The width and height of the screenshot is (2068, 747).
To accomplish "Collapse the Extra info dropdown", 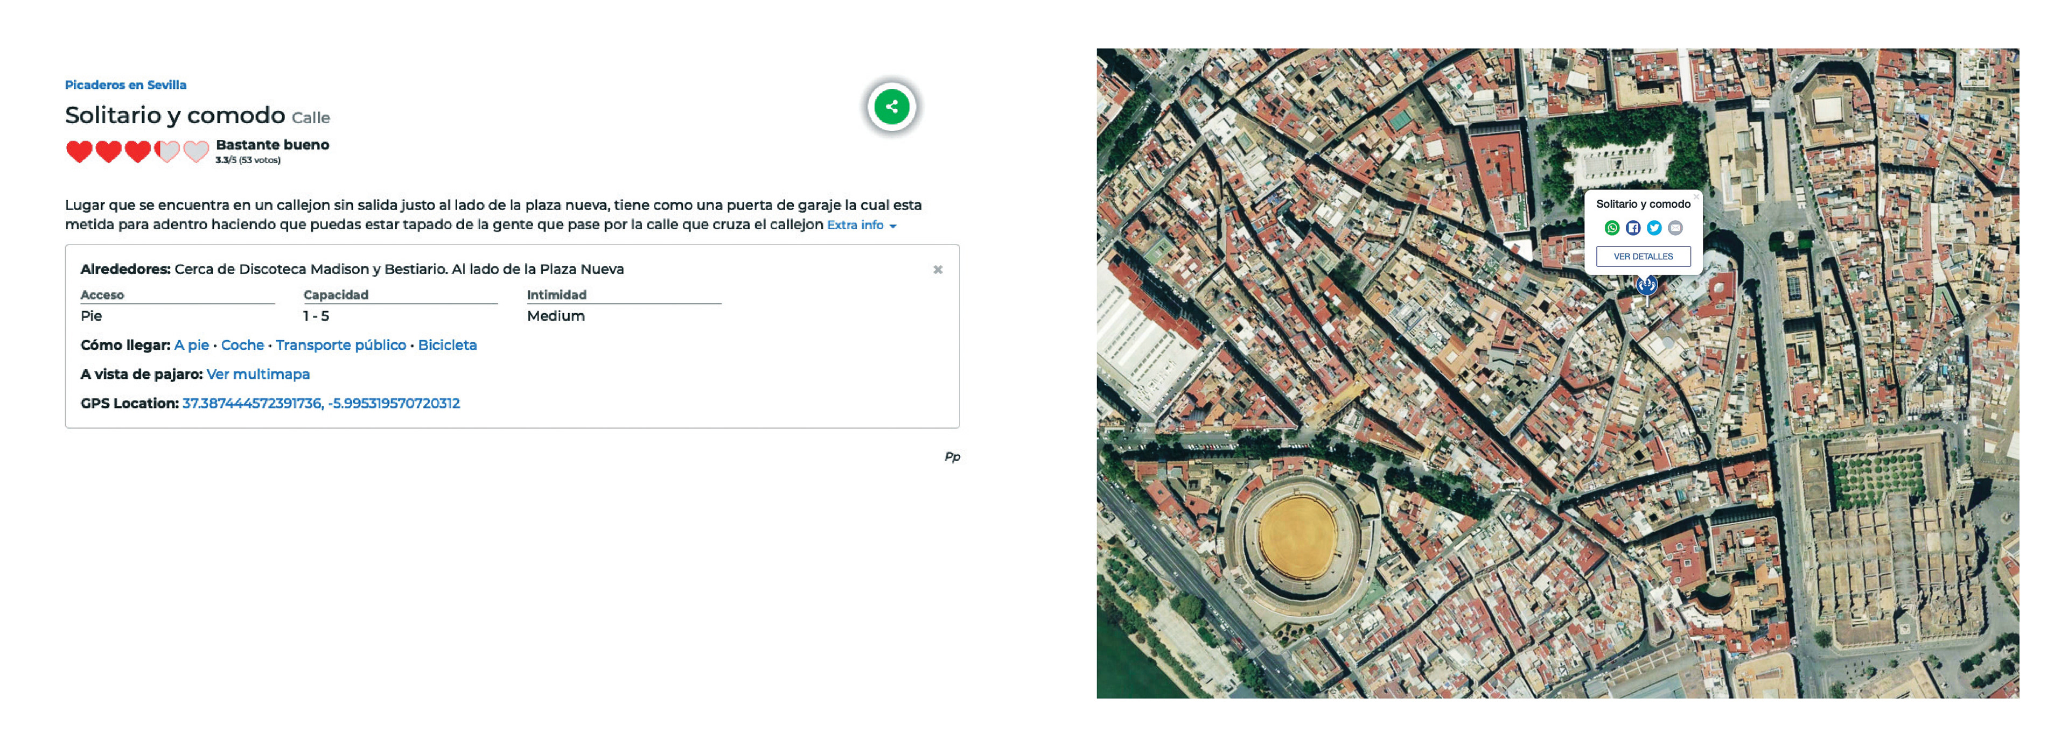I will pyautogui.click(x=861, y=225).
